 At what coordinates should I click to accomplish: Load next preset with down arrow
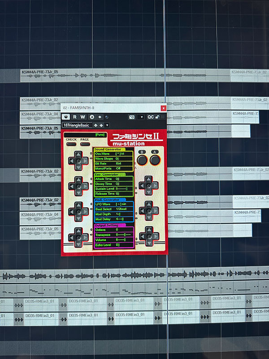[x=101, y=125]
